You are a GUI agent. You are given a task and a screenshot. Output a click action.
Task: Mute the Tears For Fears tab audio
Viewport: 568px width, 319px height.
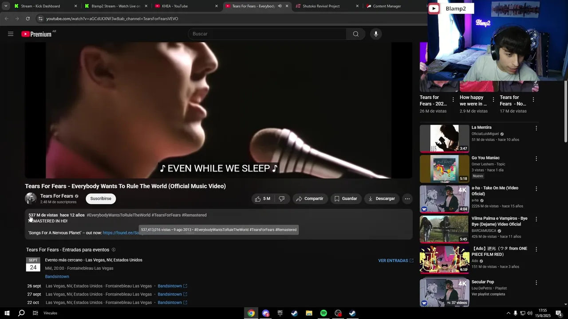point(280,6)
